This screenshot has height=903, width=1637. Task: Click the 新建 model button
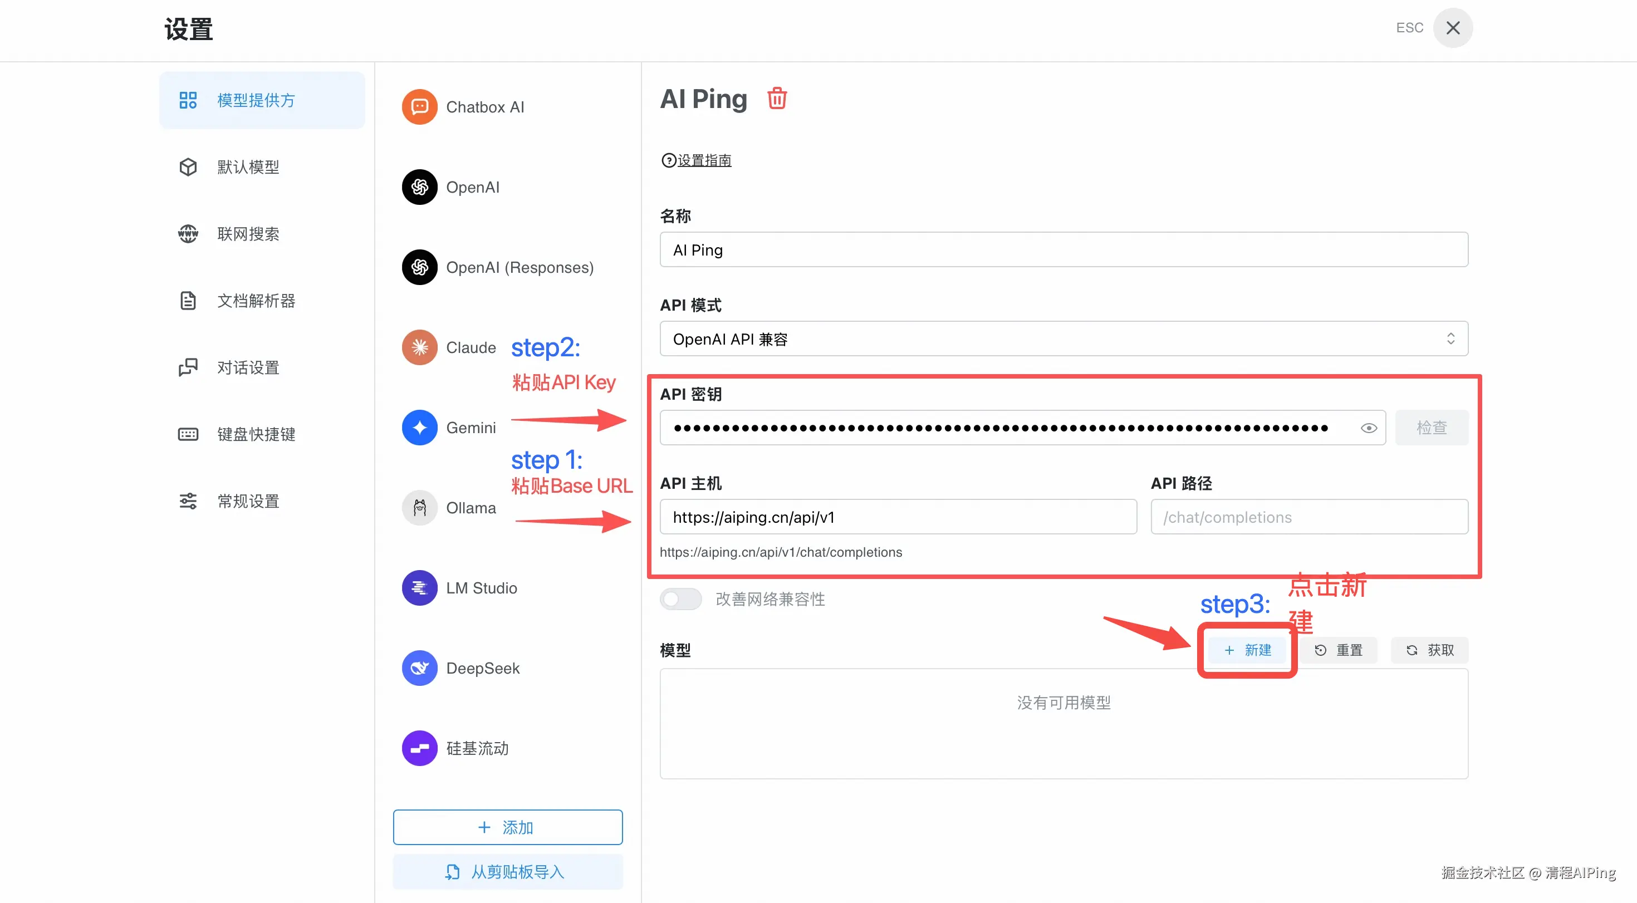1247,650
